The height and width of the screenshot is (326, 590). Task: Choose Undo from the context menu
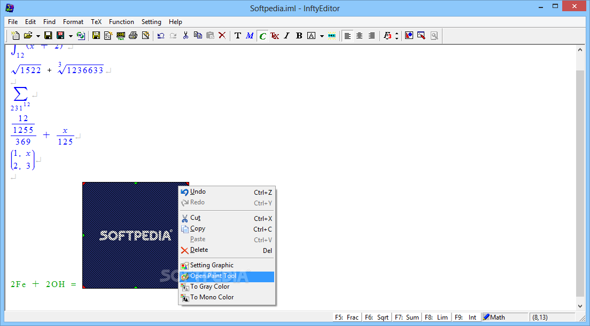pos(227,192)
